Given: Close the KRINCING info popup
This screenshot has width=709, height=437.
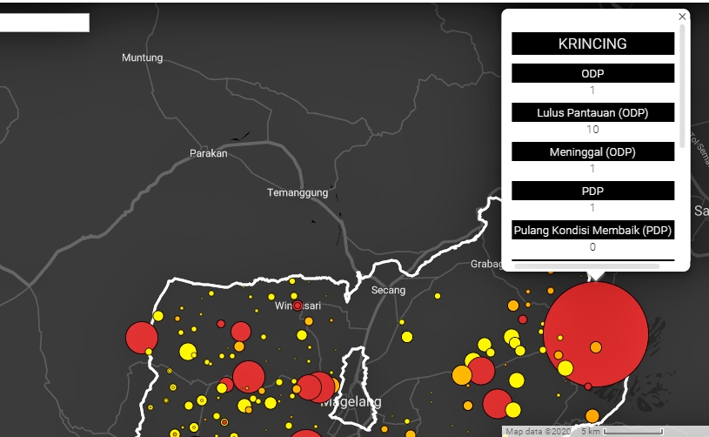Looking at the screenshot, I should click(682, 17).
